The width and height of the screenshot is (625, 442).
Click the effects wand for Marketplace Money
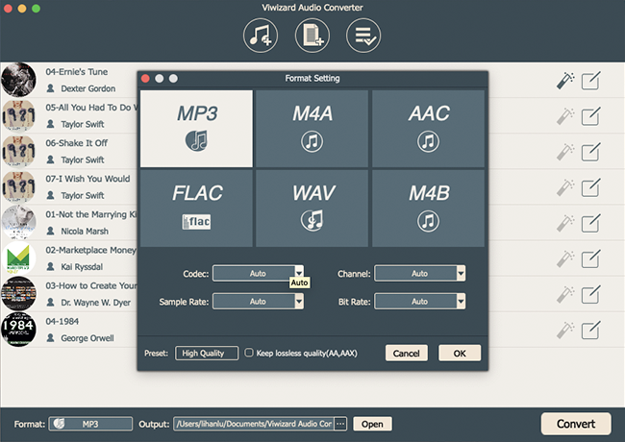point(565,258)
